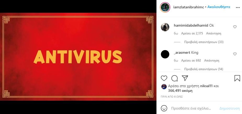Screen dimensions: 242x114
Task: Like the hamimidabdelhamid comment
Action: [235, 27]
